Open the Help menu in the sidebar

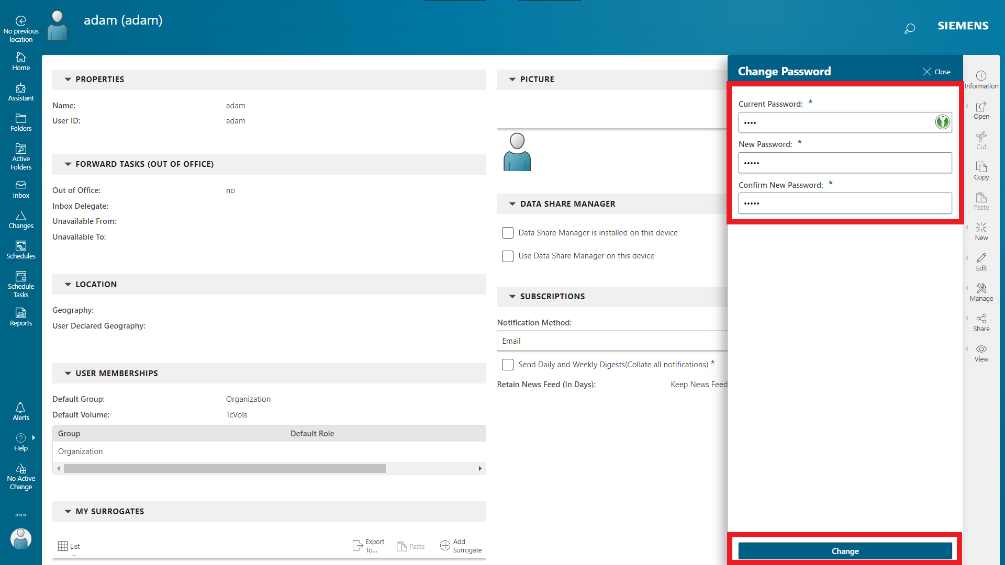point(21,442)
